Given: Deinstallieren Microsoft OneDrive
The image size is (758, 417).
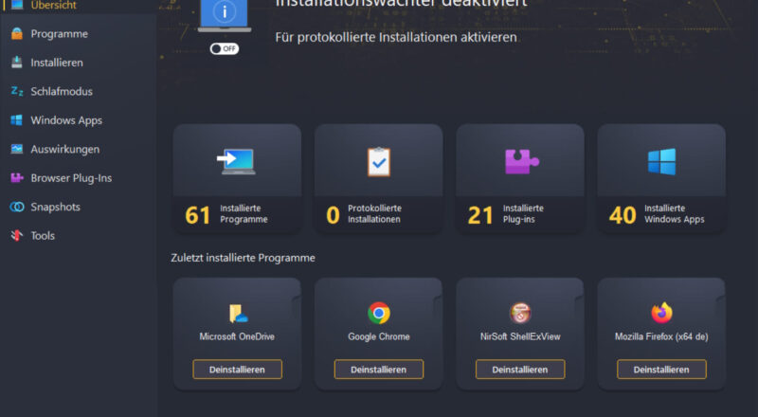Looking at the screenshot, I should 237,369.
